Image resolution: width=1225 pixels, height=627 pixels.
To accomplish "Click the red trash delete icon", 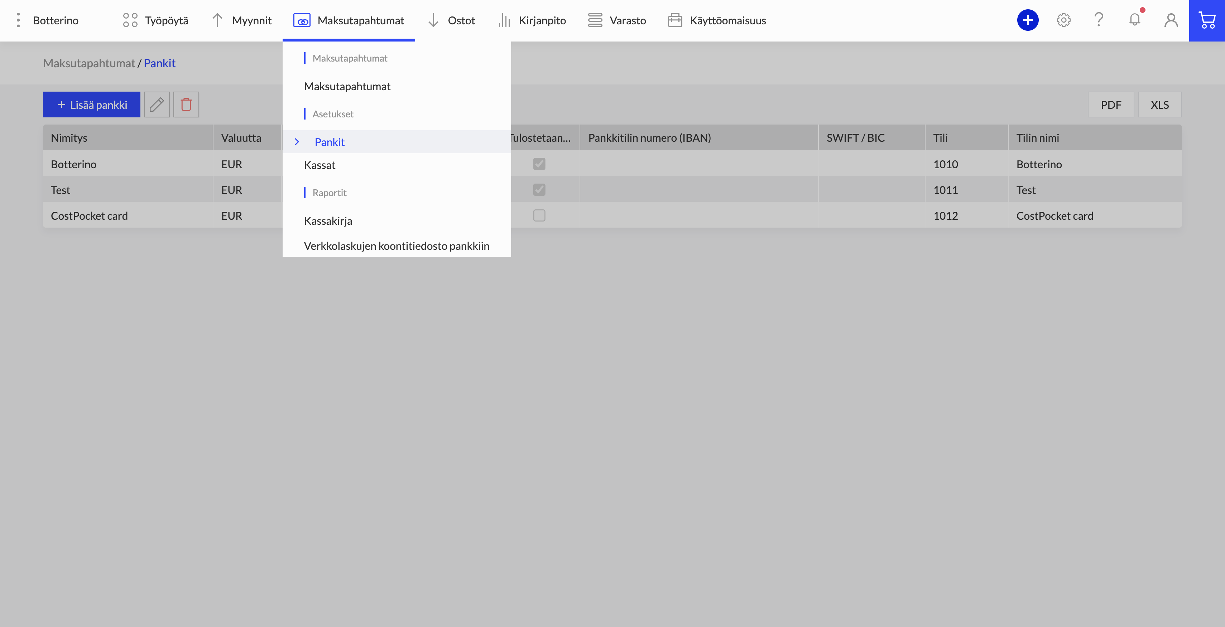I will coord(186,104).
